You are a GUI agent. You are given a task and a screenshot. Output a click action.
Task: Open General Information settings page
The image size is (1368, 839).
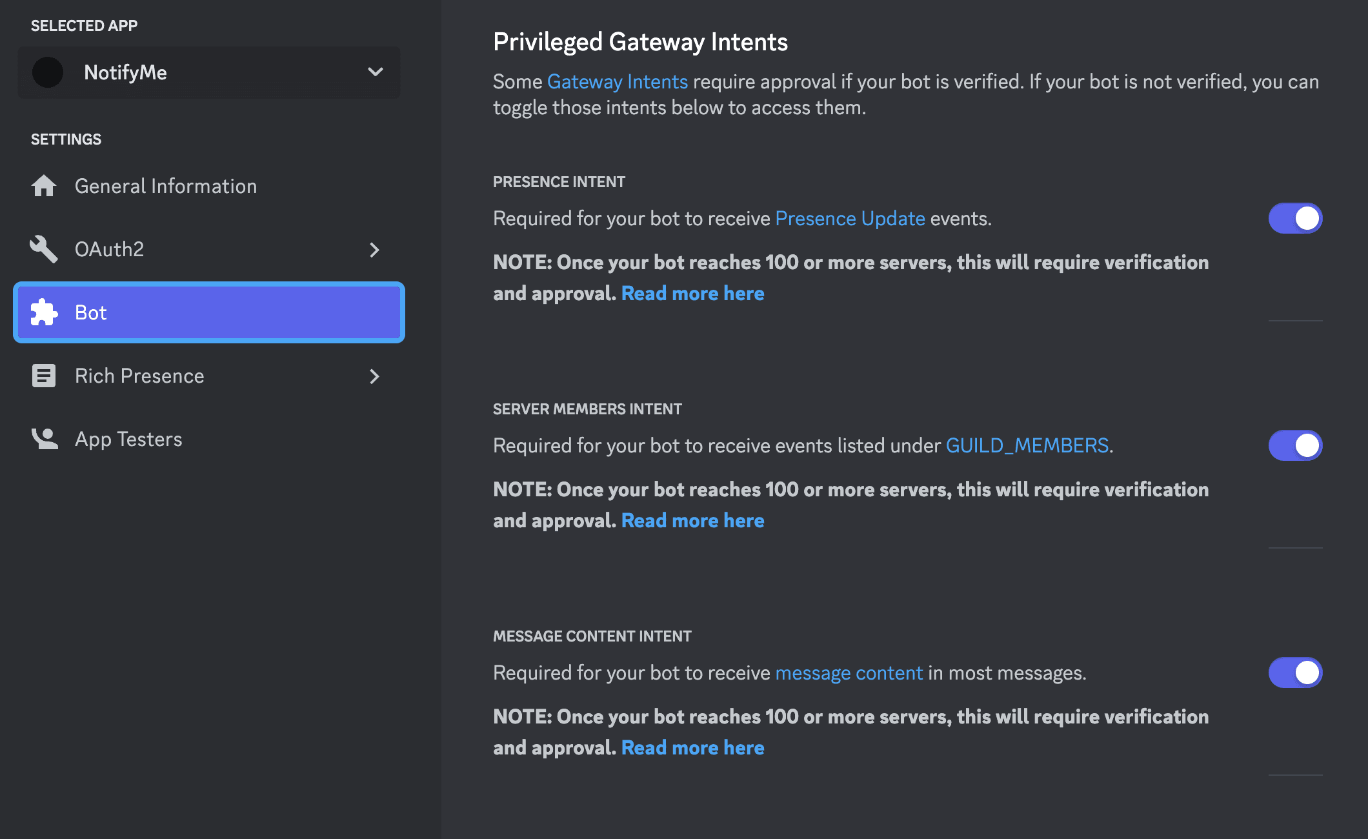click(166, 186)
